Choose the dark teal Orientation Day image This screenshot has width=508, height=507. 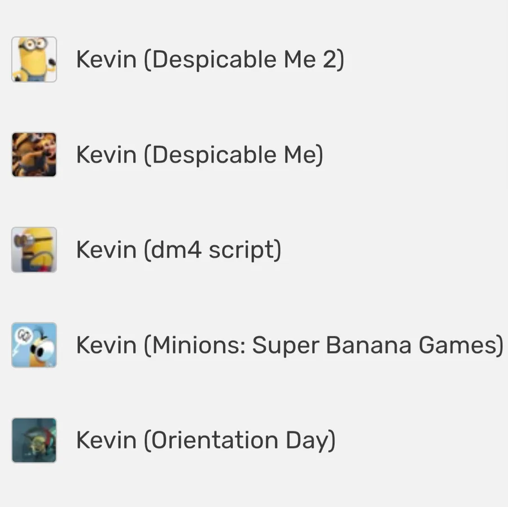pyautogui.click(x=34, y=440)
